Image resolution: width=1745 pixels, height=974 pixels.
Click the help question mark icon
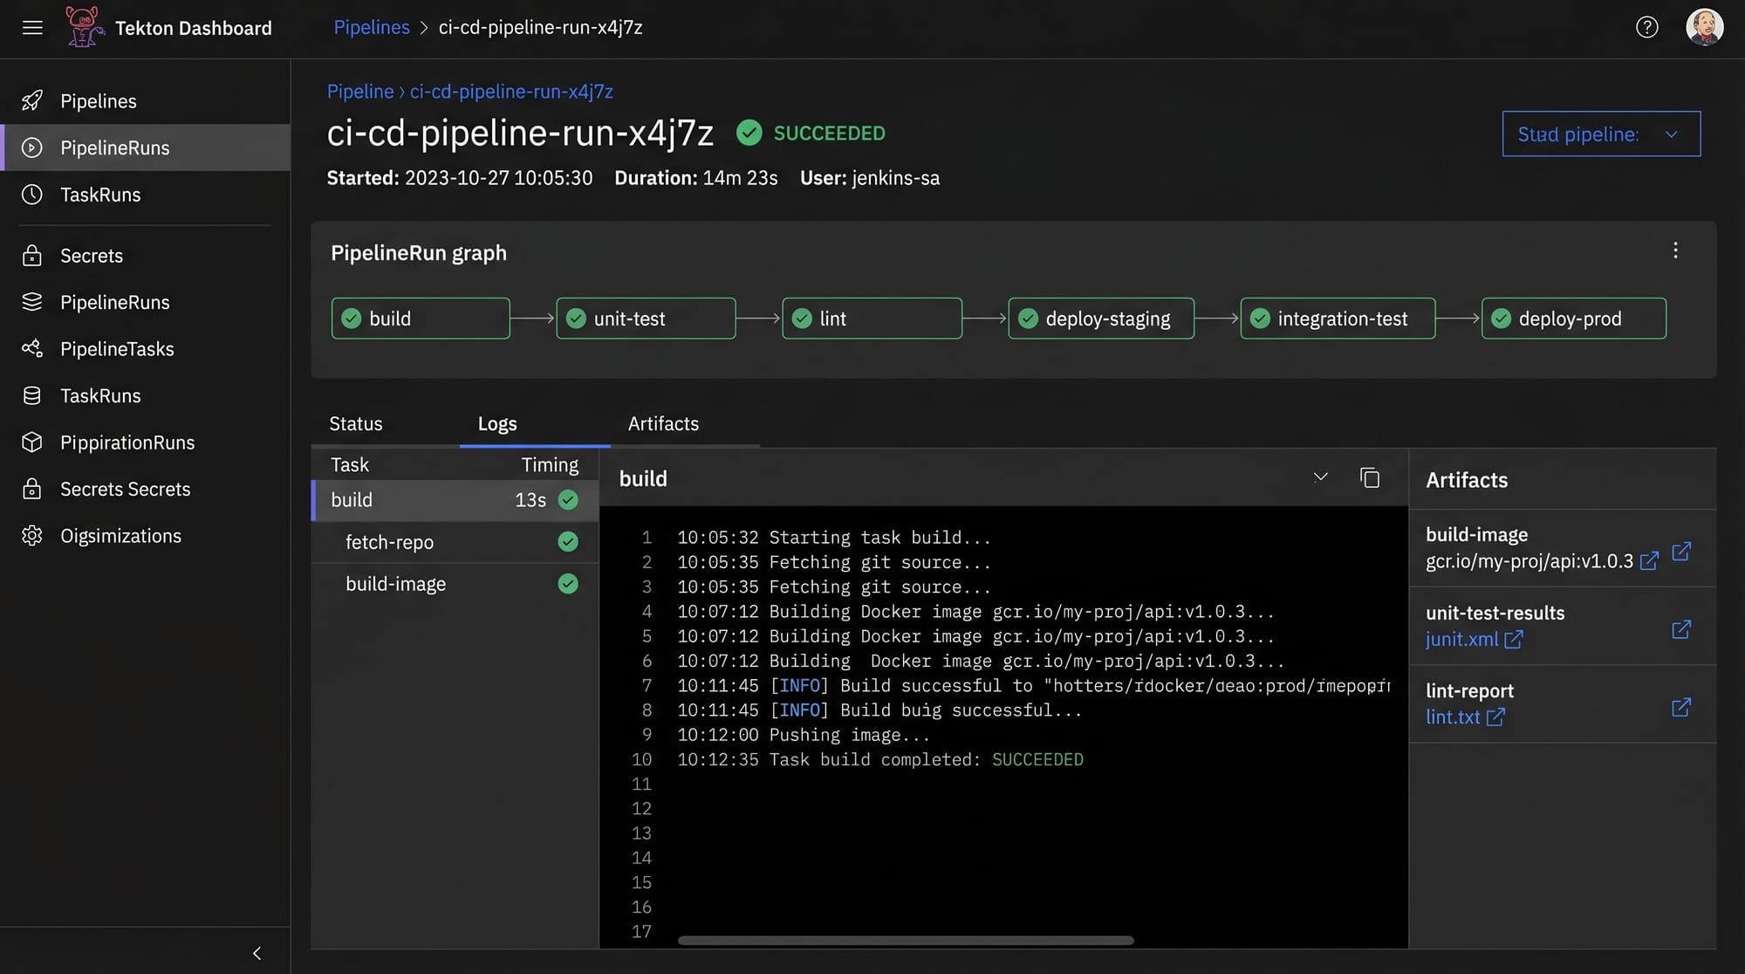pyautogui.click(x=1646, y=28)
